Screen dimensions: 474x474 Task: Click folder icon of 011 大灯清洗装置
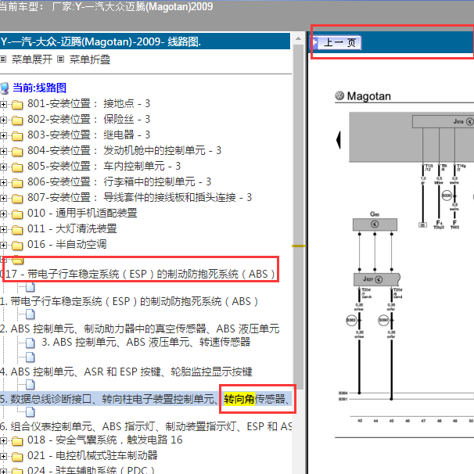point(17,230)
